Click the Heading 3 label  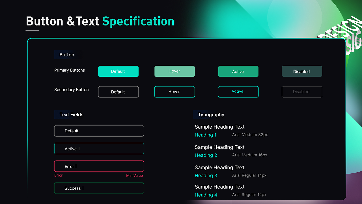coord(206,176)
